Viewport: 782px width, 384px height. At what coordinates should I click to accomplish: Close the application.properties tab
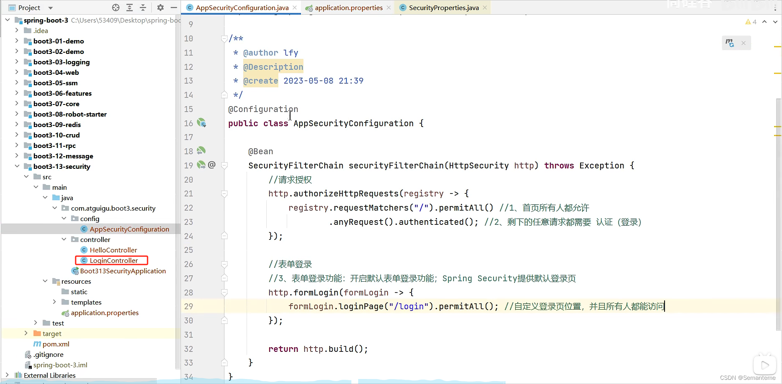pos(389,8)
